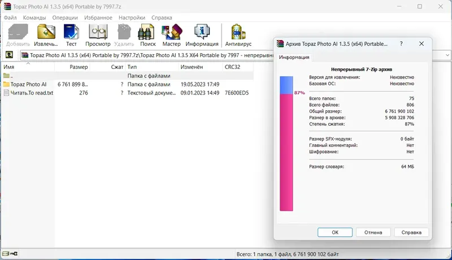This screenshot has height=260, width=452.
Task: Select the Topaz Photo AI folder icon
Action: point(6,84)
